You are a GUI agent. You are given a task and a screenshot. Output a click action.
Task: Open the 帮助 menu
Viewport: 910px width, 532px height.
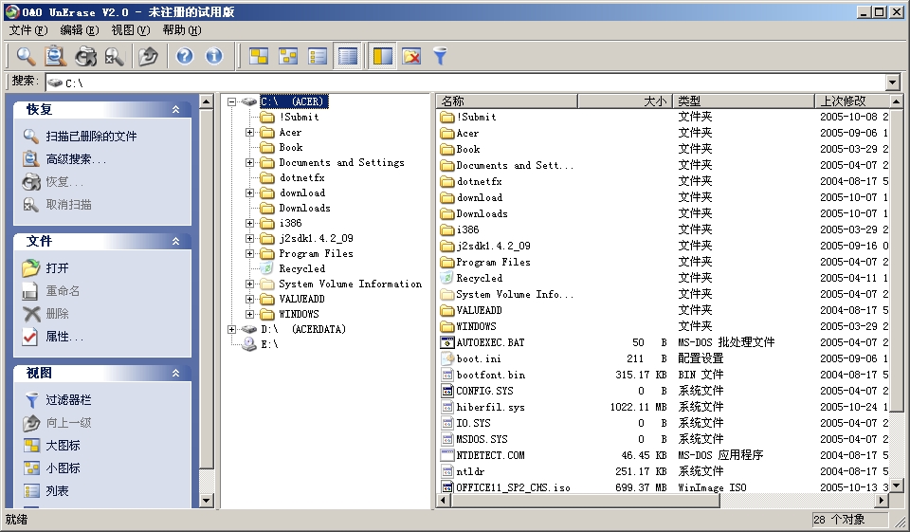182,30
